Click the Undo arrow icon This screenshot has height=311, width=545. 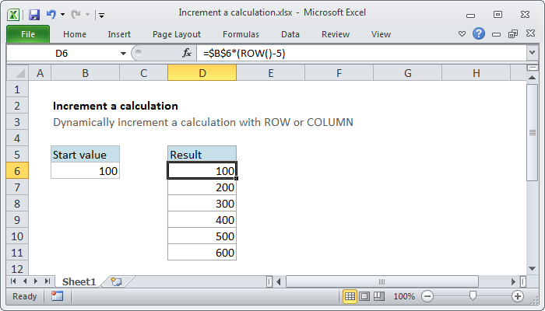[51, 13]
